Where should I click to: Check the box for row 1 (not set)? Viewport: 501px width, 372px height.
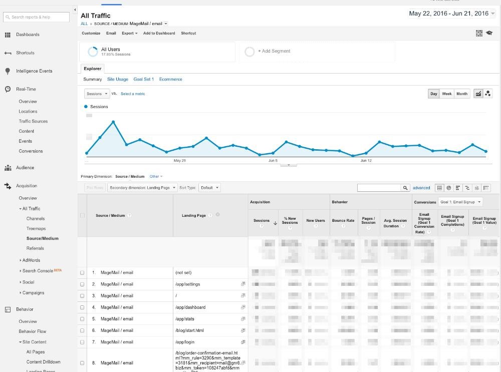coord(82,273)
